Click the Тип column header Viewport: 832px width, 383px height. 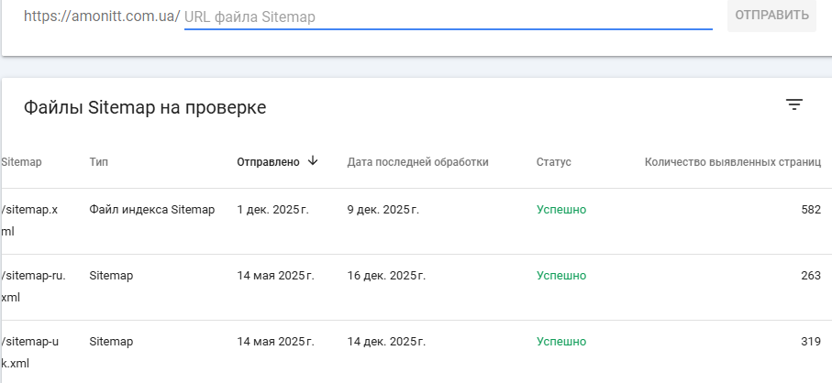point(99,162)
